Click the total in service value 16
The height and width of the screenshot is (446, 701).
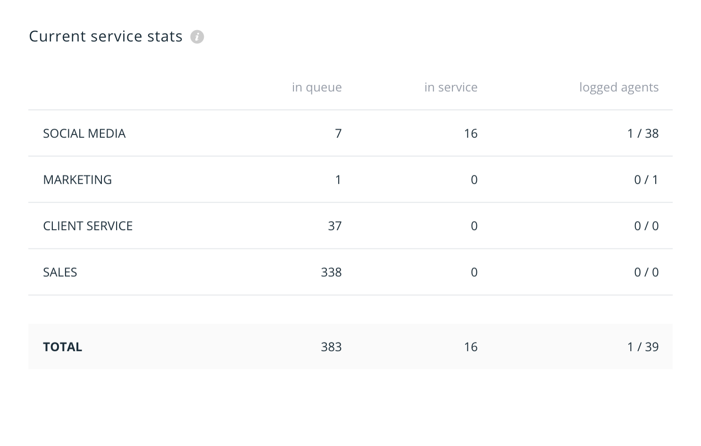[x=470, y=347]
